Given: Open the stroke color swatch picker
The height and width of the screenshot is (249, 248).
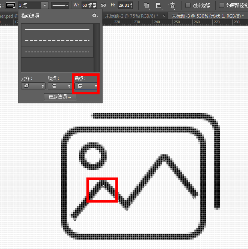Looking at the screenshot, I should coord(11,5).
